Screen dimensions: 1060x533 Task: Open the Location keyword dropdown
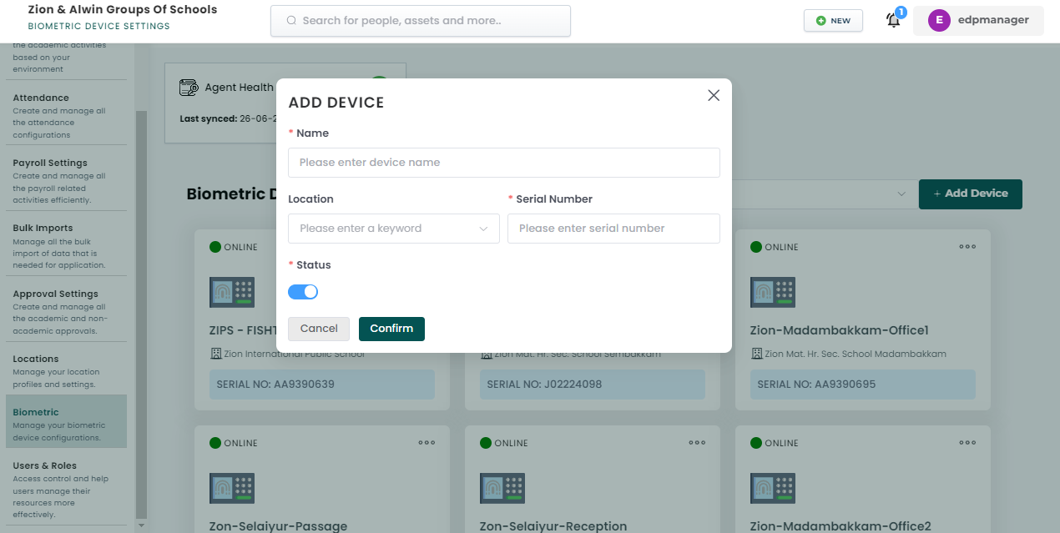pos(394,229)
